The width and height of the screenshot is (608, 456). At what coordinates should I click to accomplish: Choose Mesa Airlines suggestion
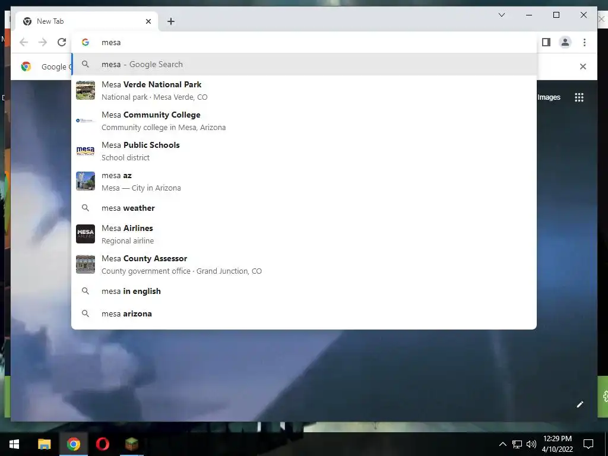click(304, 234)
